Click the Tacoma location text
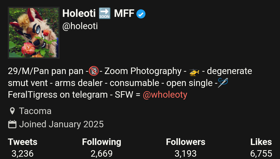Screen dimensions: 280x159 click(x=35, y=111)
